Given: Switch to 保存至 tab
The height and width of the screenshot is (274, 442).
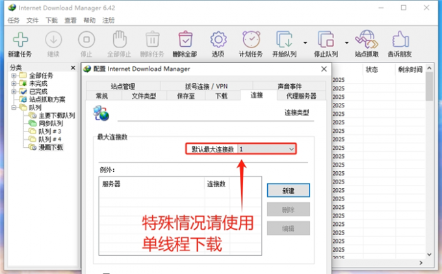Looking at the screenshot, I should point(186,96).
